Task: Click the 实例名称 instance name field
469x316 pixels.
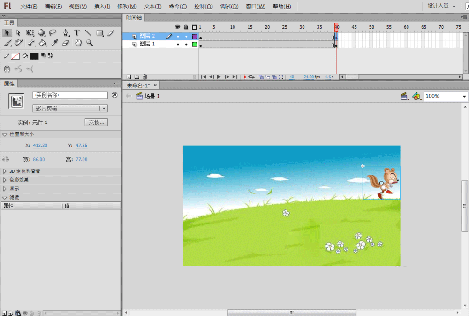Action: (x=70, y=95)
